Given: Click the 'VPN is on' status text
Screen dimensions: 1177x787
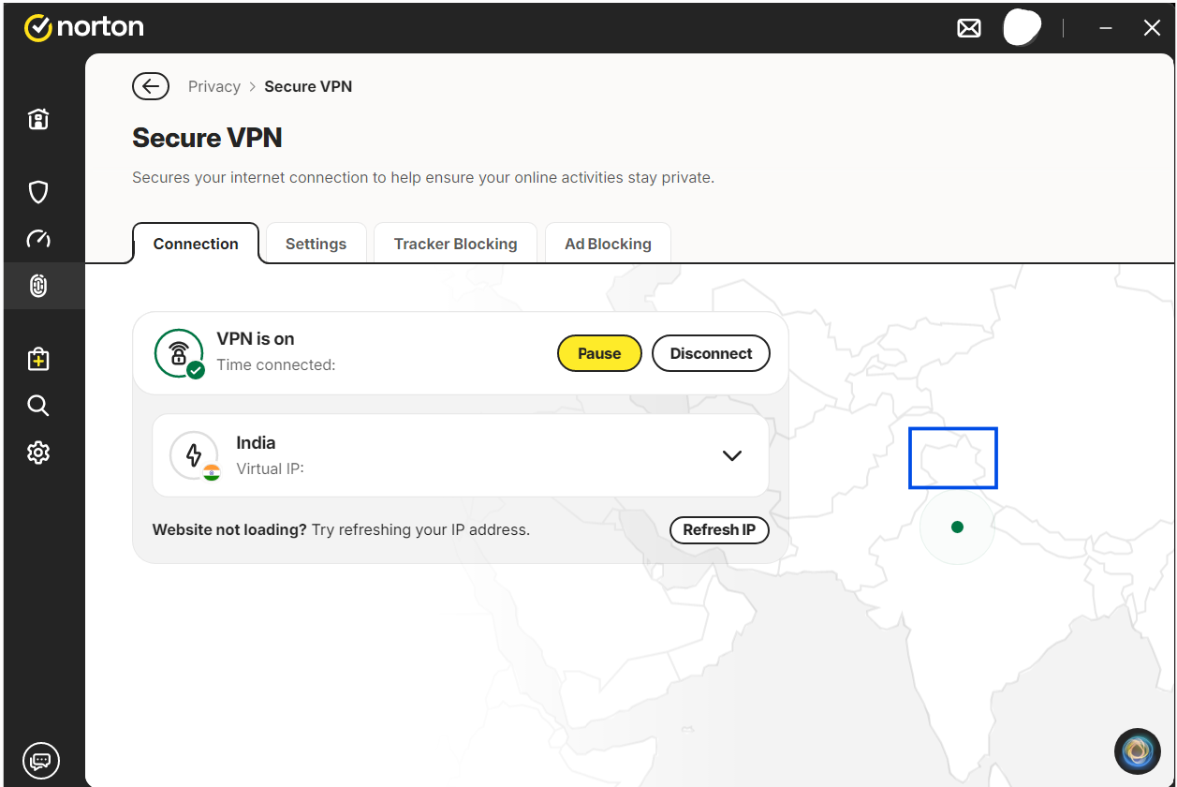Looking at the screenshot, I should [x=256, y=339].
